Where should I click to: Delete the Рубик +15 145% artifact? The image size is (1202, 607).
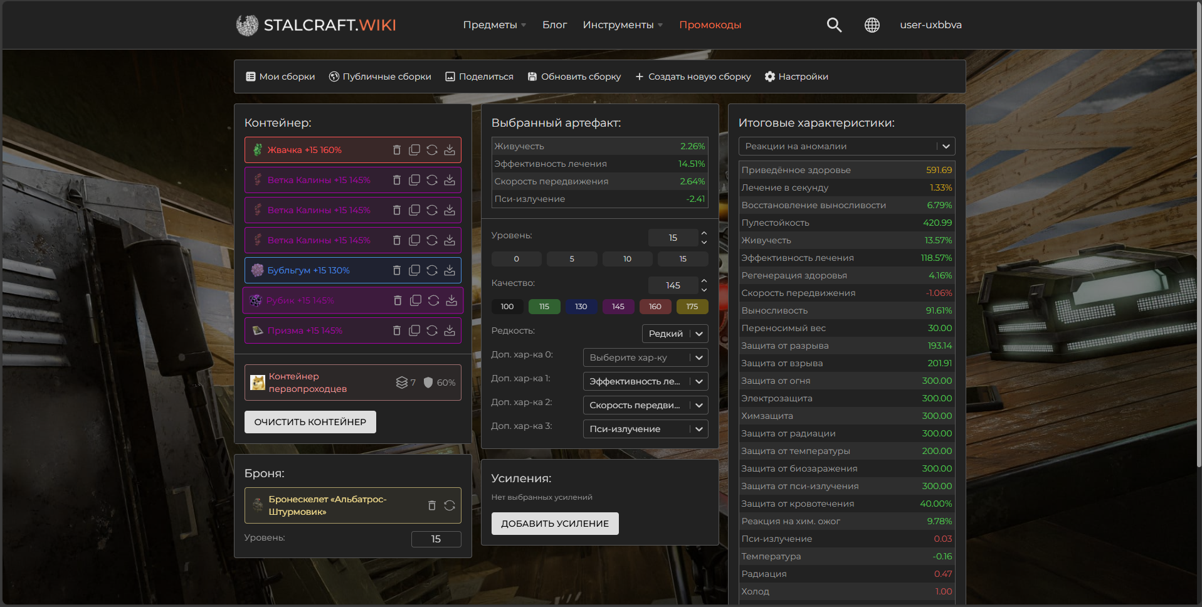[x=398, y=300]
